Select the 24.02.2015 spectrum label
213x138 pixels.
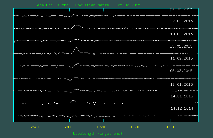[181, 9]
